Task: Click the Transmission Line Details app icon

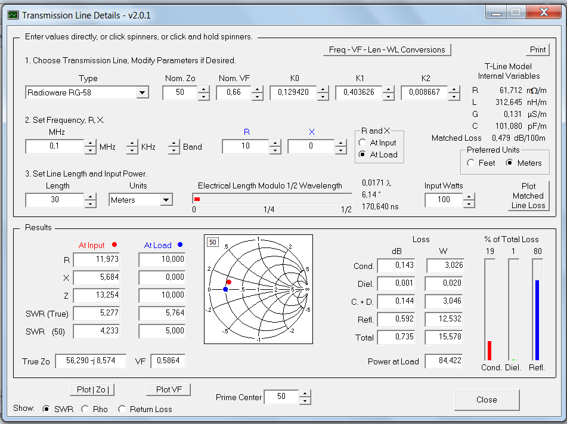Action: click(13, 15)
